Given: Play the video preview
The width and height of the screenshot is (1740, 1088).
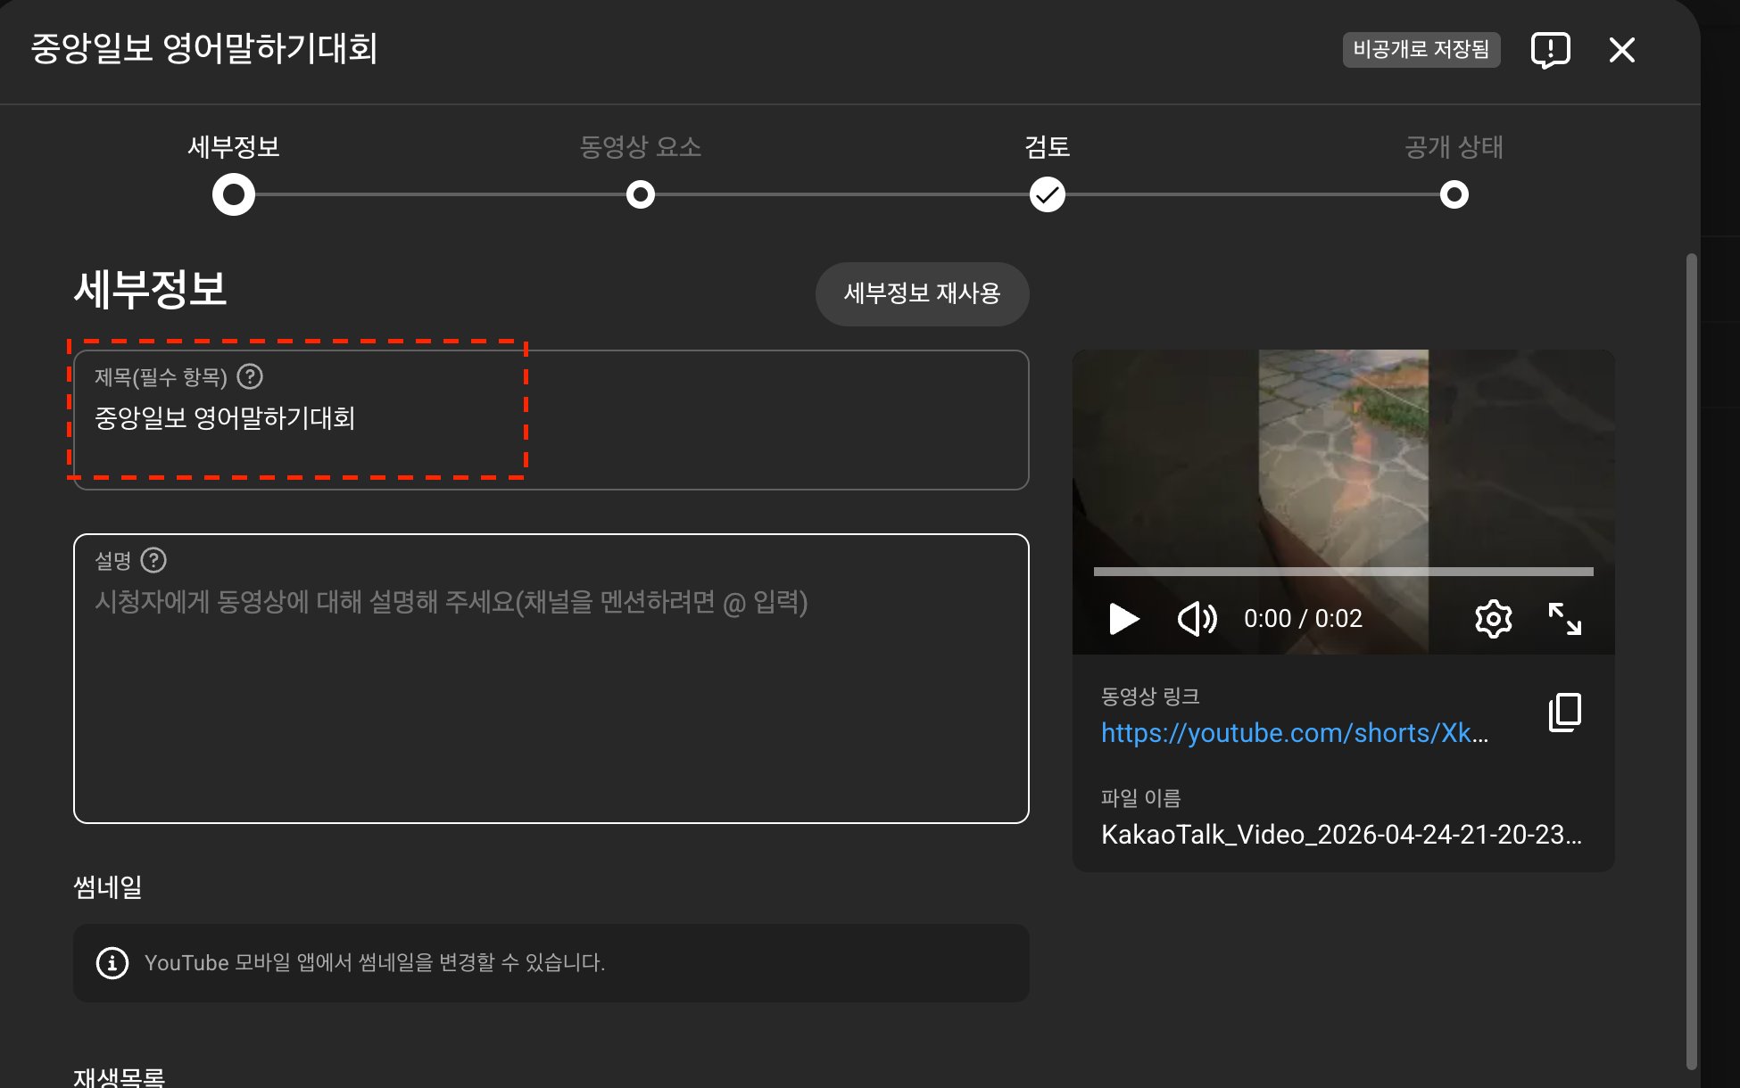Looking at the screenshot, I should coord(1123,618).
